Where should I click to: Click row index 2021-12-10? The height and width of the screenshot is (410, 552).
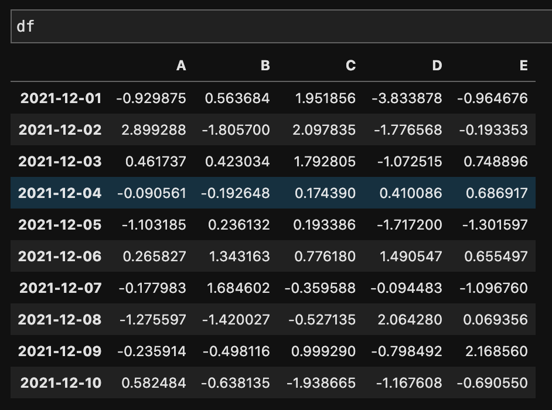click(x=61, y=383)
